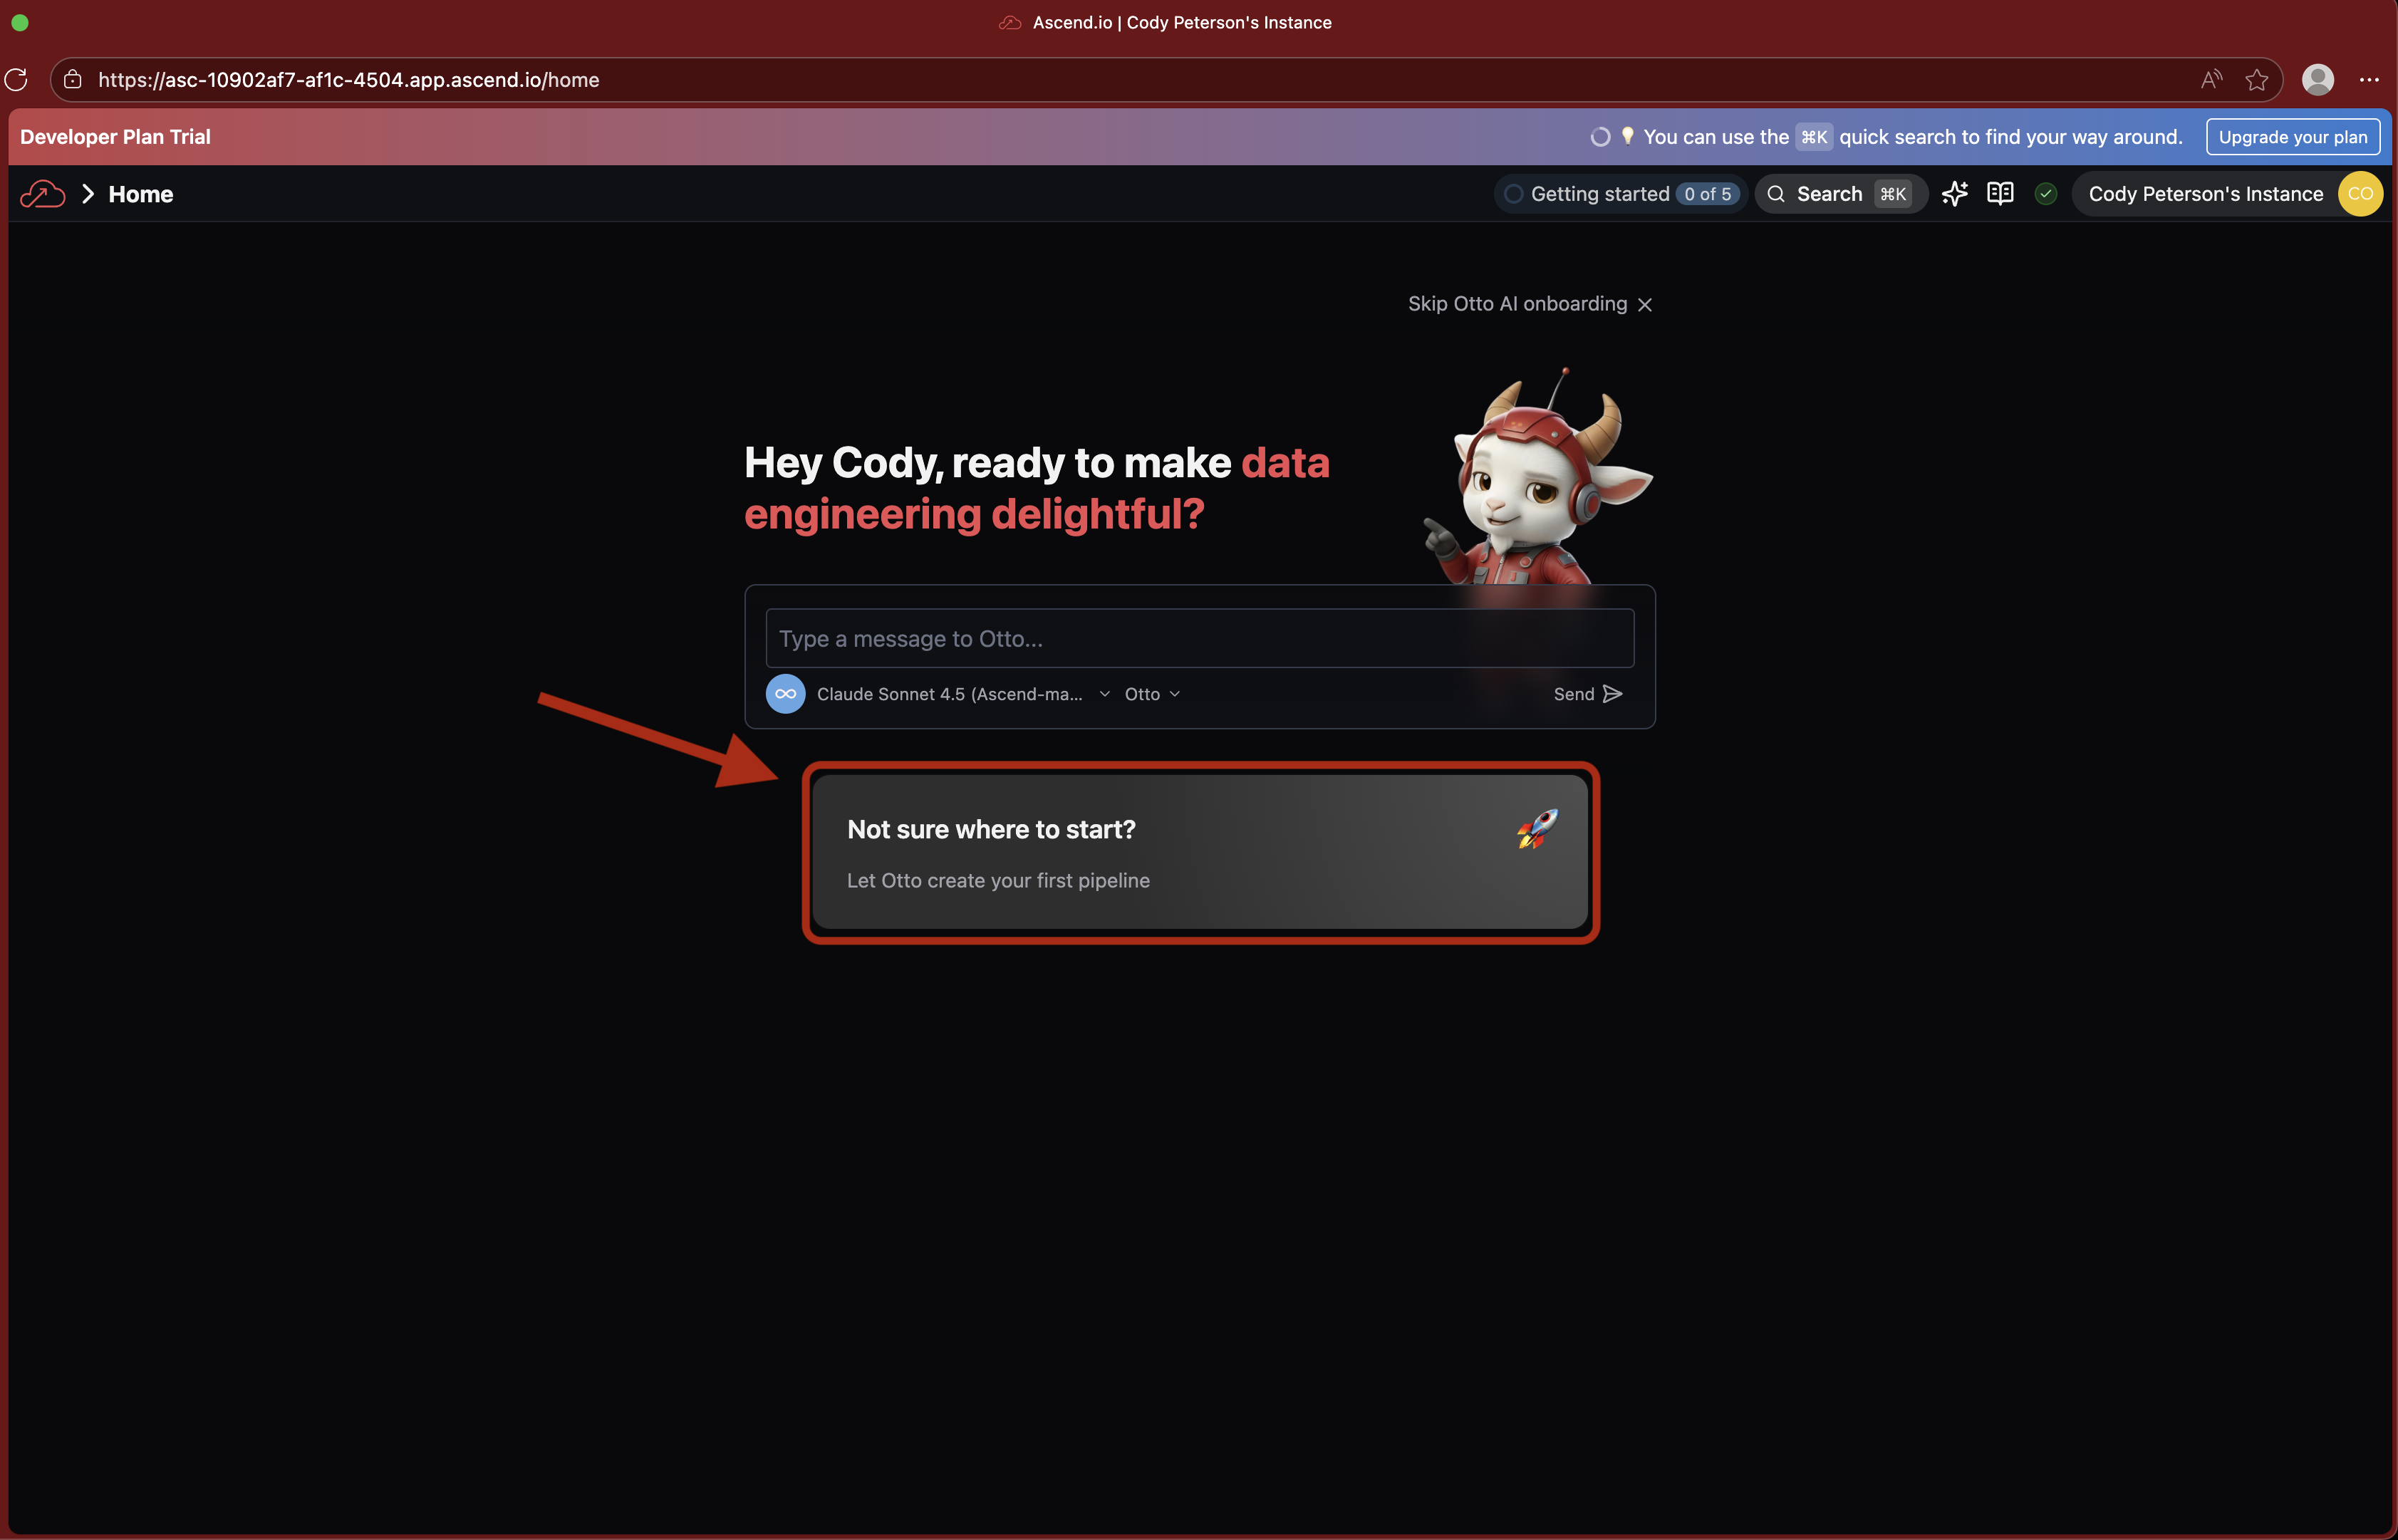Open the documentation book icon

(2000, 194)
